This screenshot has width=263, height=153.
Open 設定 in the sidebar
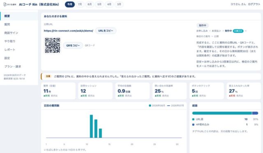[19, 58]
